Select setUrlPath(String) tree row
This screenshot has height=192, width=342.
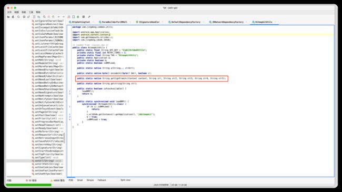point(47,164)
